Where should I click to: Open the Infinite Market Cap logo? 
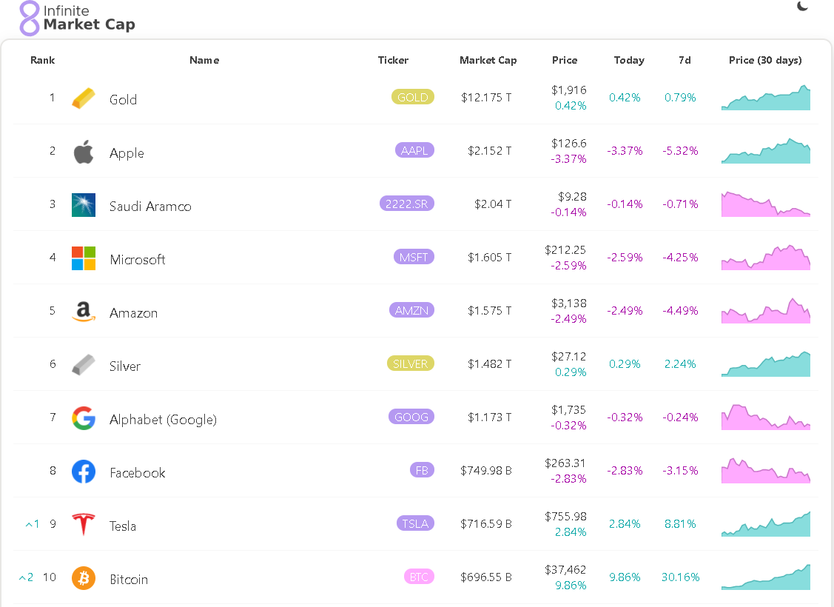77,18
